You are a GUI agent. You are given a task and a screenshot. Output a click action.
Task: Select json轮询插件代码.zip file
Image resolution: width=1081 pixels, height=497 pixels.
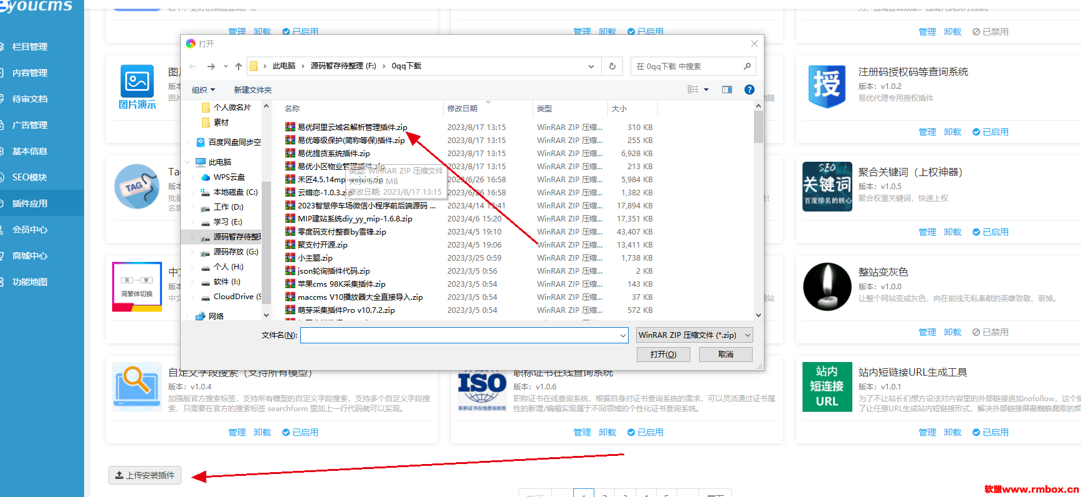click(x=333, y=271)
